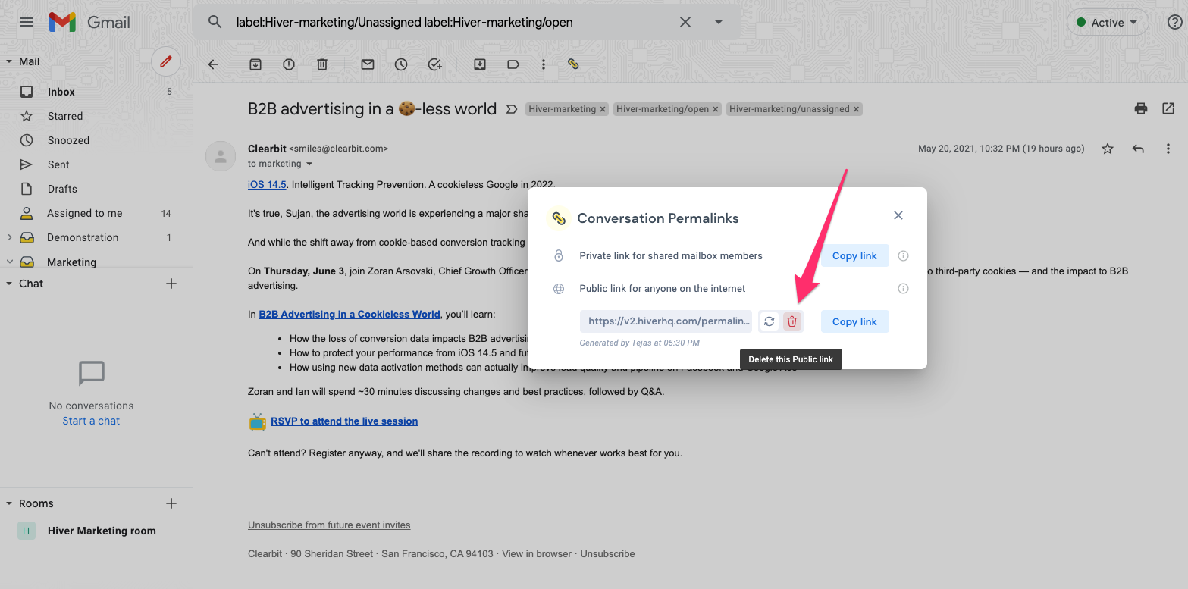
Task: Show message details dropdown next to 'to marketing'
Action: [x=309, y=164]
